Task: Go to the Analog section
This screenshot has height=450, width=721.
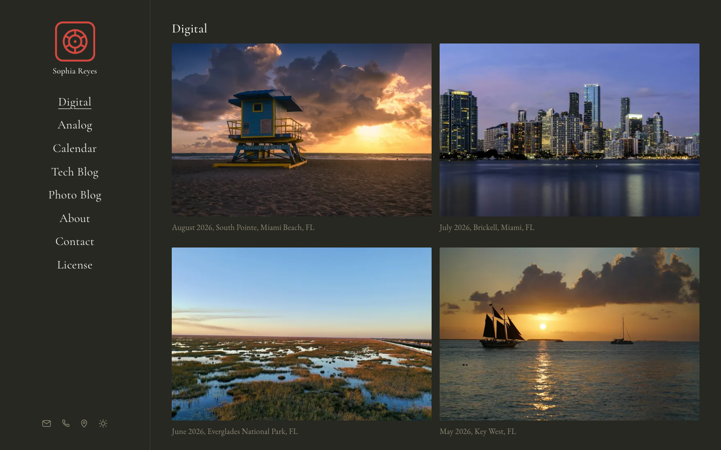Action: pos(75,125)
